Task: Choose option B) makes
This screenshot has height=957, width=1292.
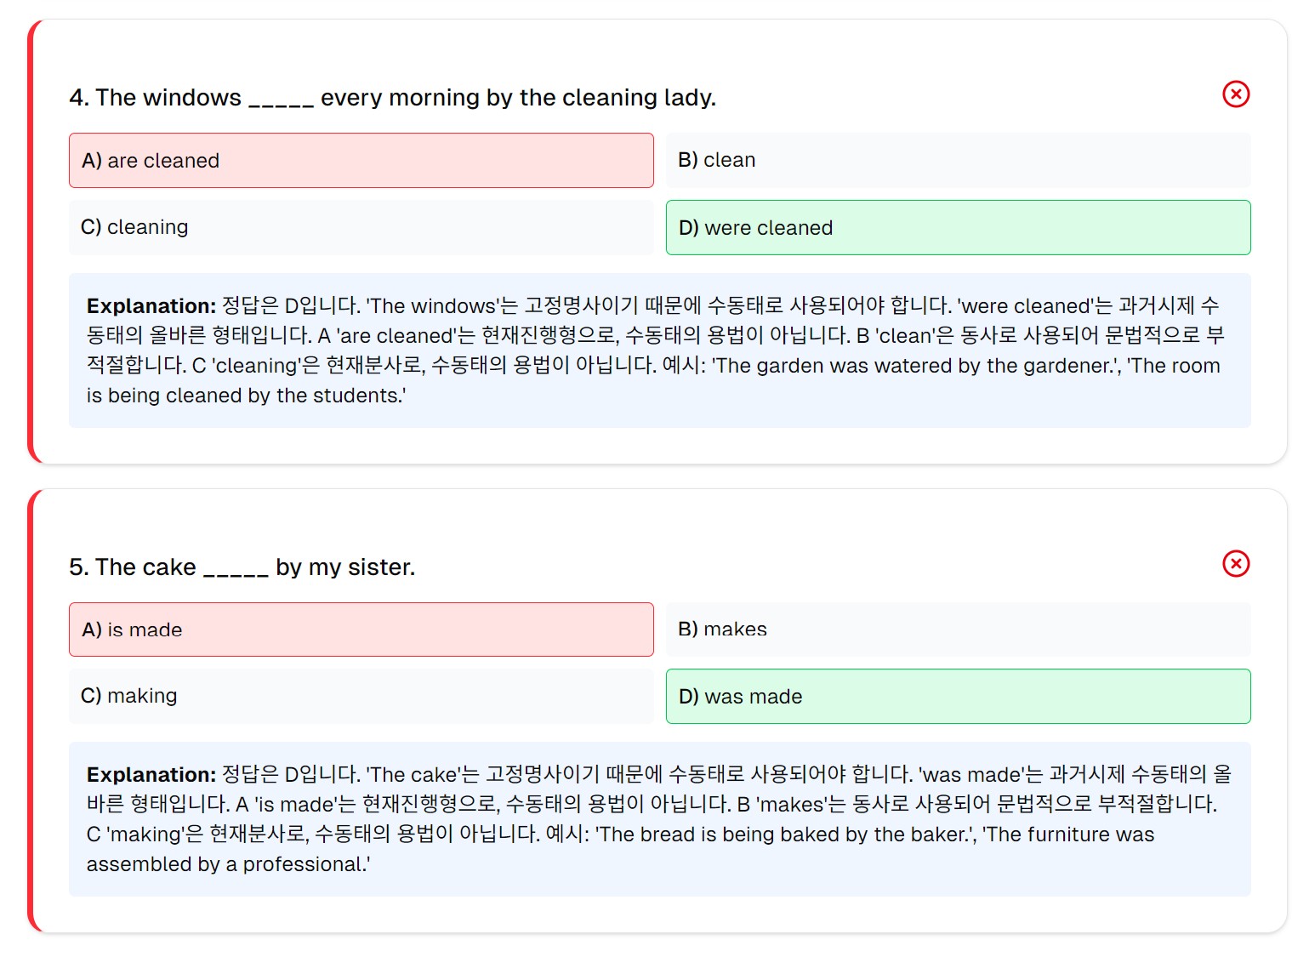Action: (958, 629)
